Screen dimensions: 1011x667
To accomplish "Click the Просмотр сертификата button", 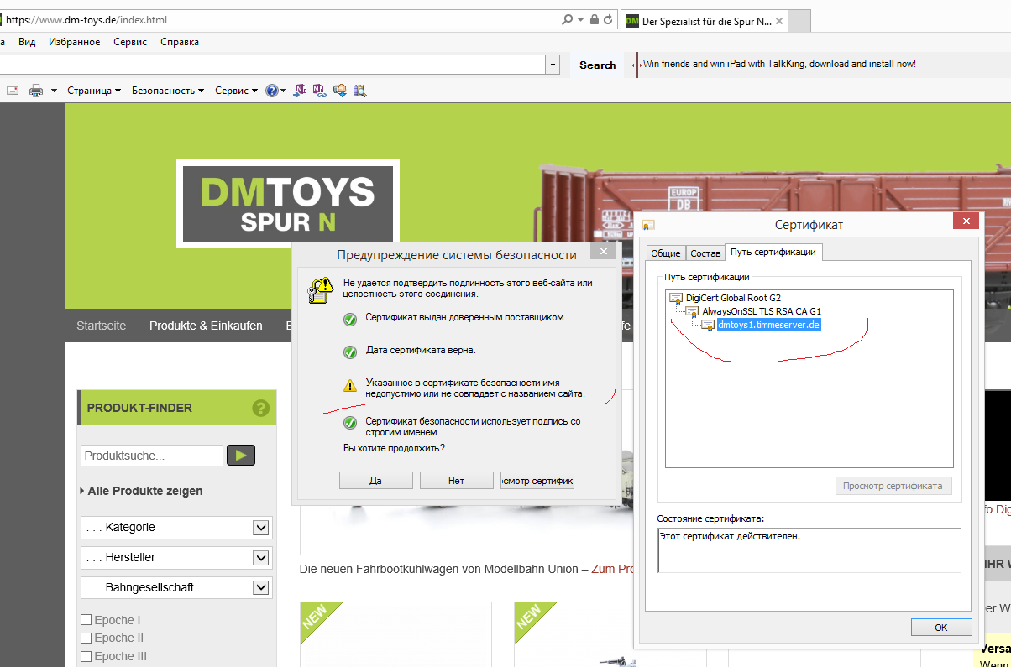I will pyautogui.click(x=893, y=486).
